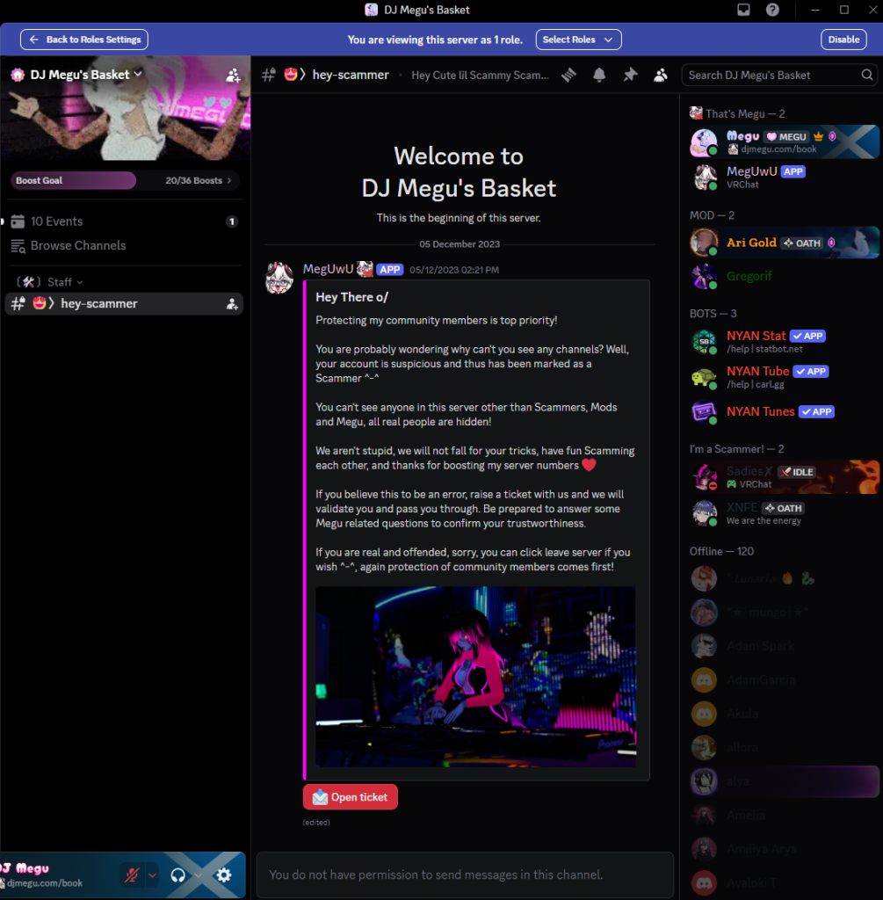Open notification settings bell icon

pos(599,76)
